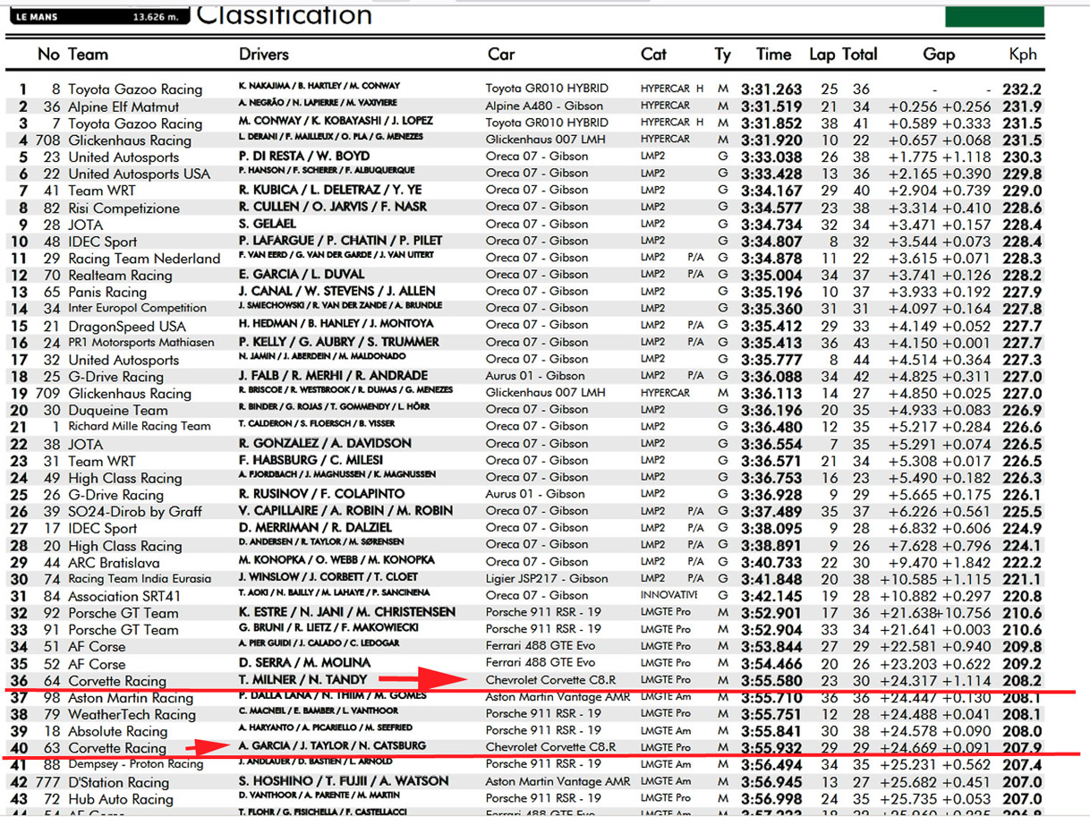Click the Gap column header
Image resolution: width=1090 pixels, height=817 pixels.
coord(939,55)
